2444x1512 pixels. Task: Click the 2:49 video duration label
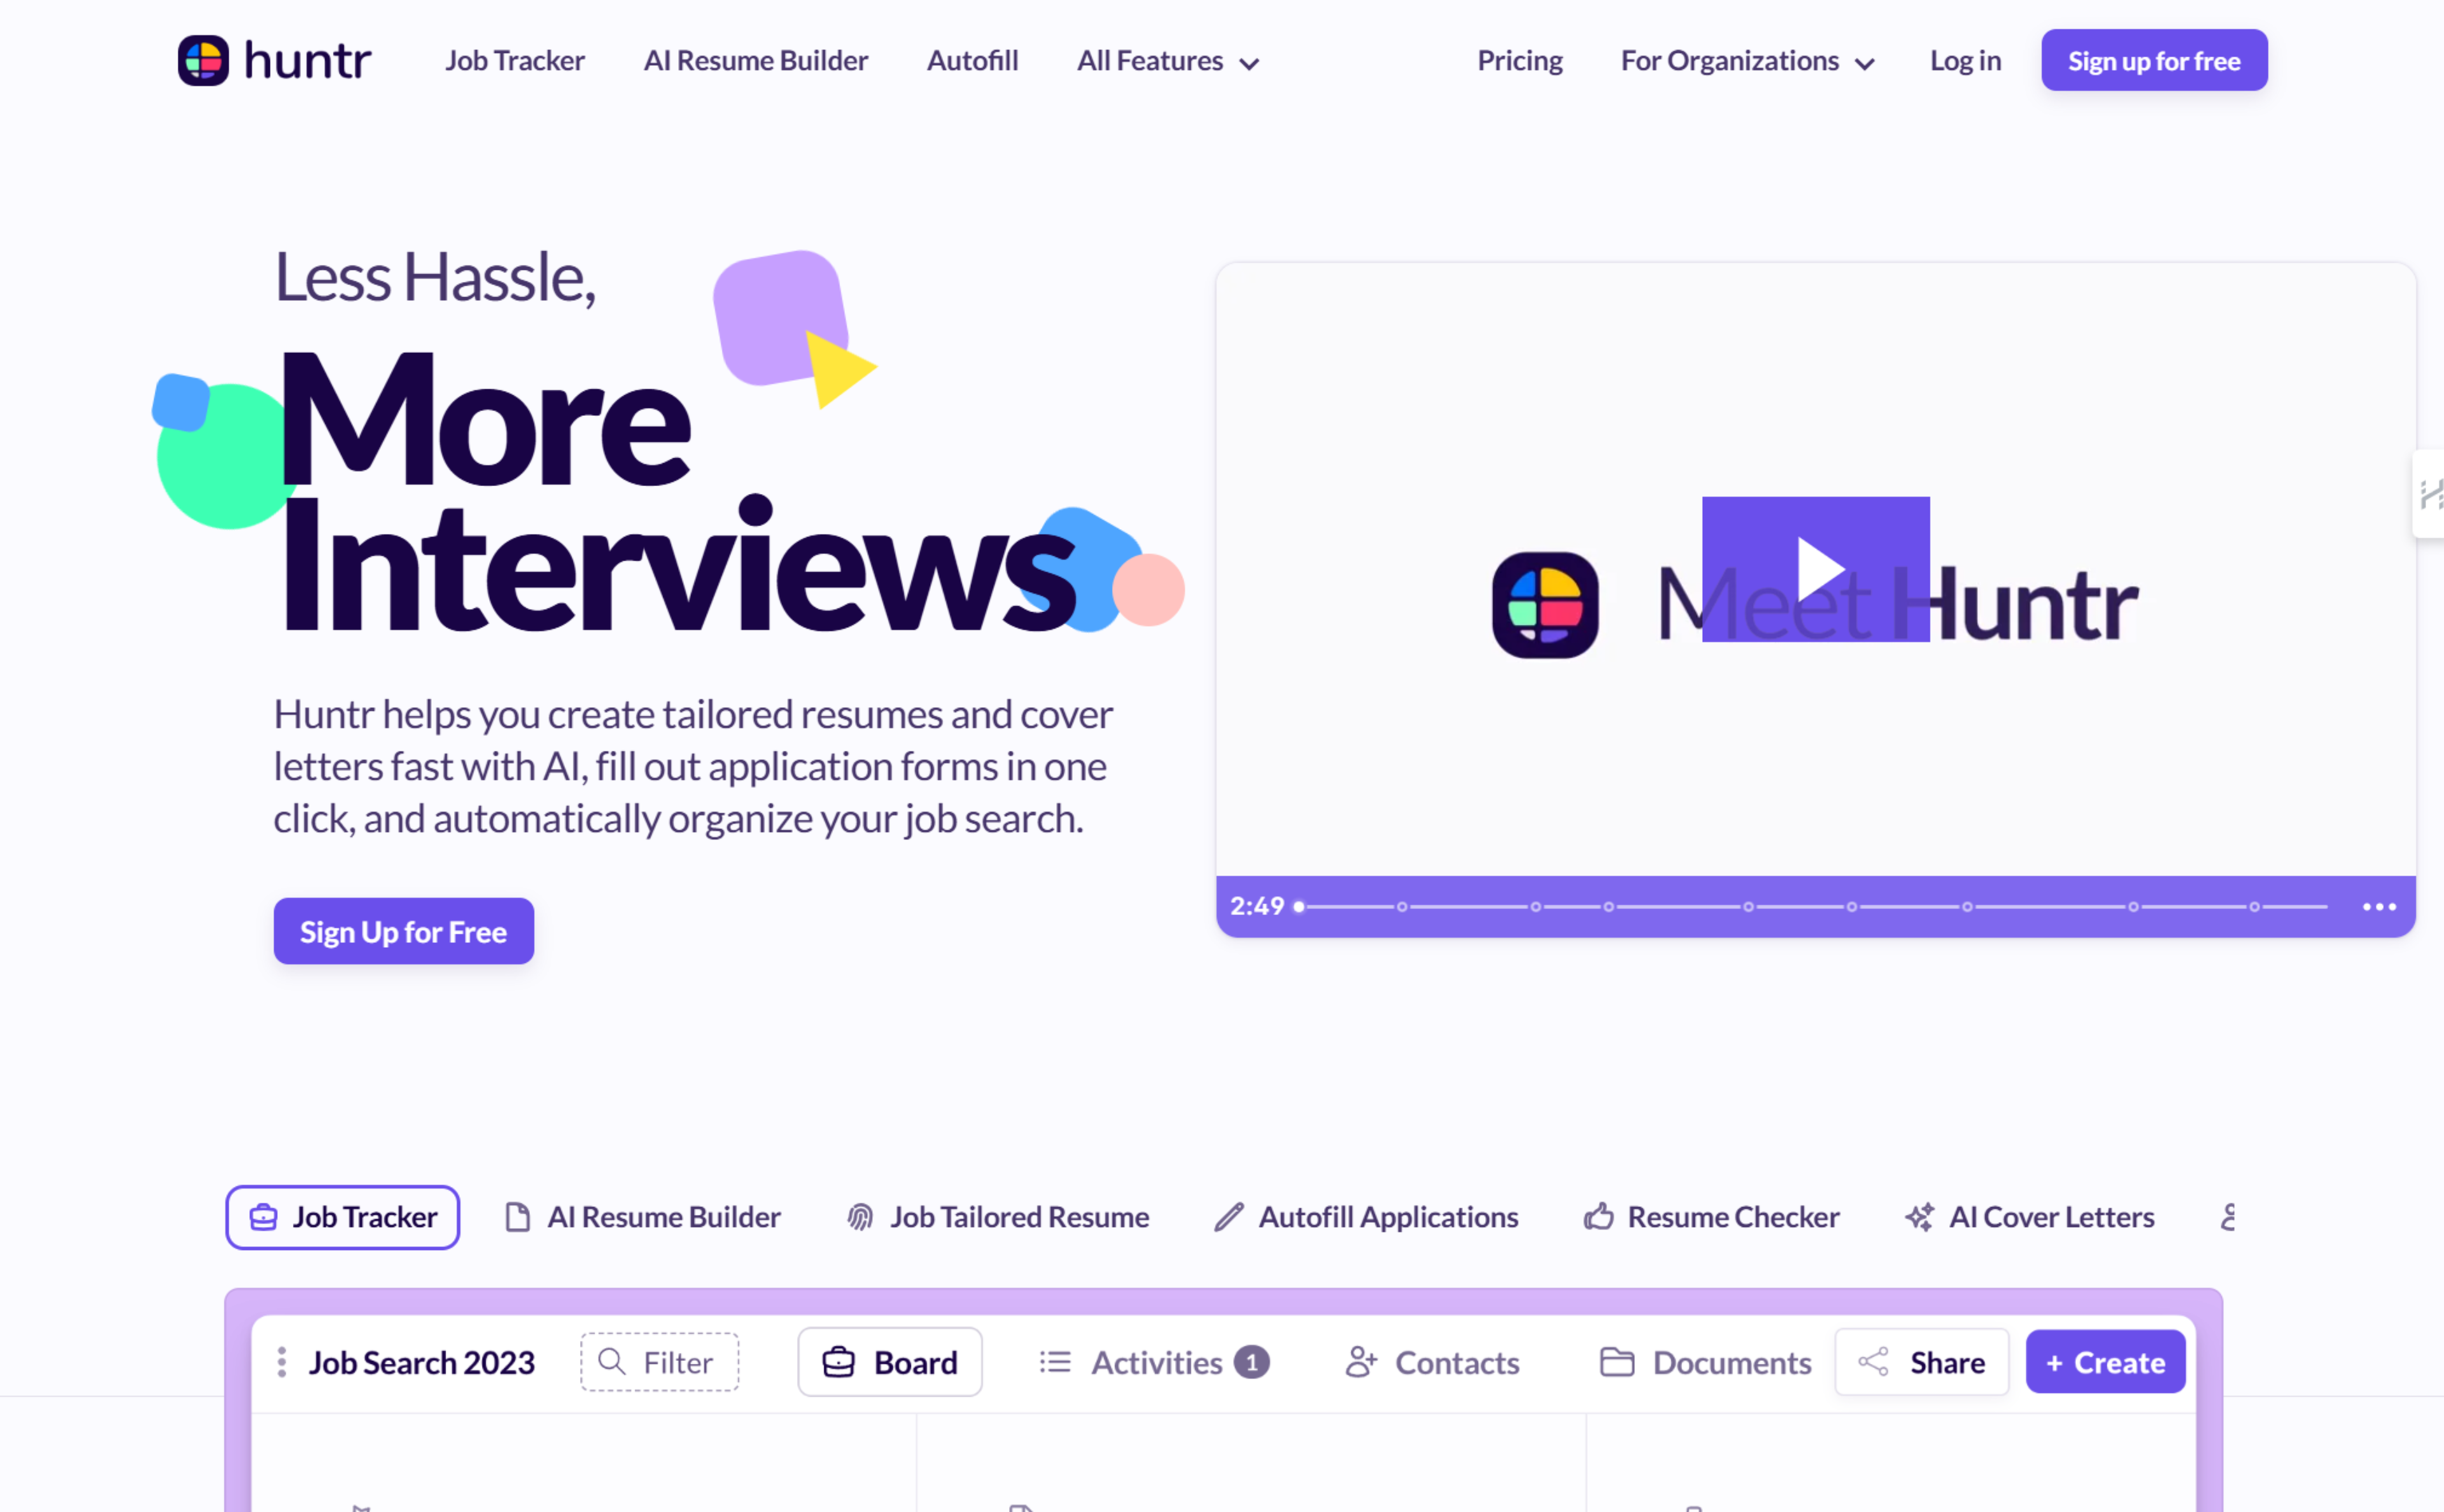1257,906
